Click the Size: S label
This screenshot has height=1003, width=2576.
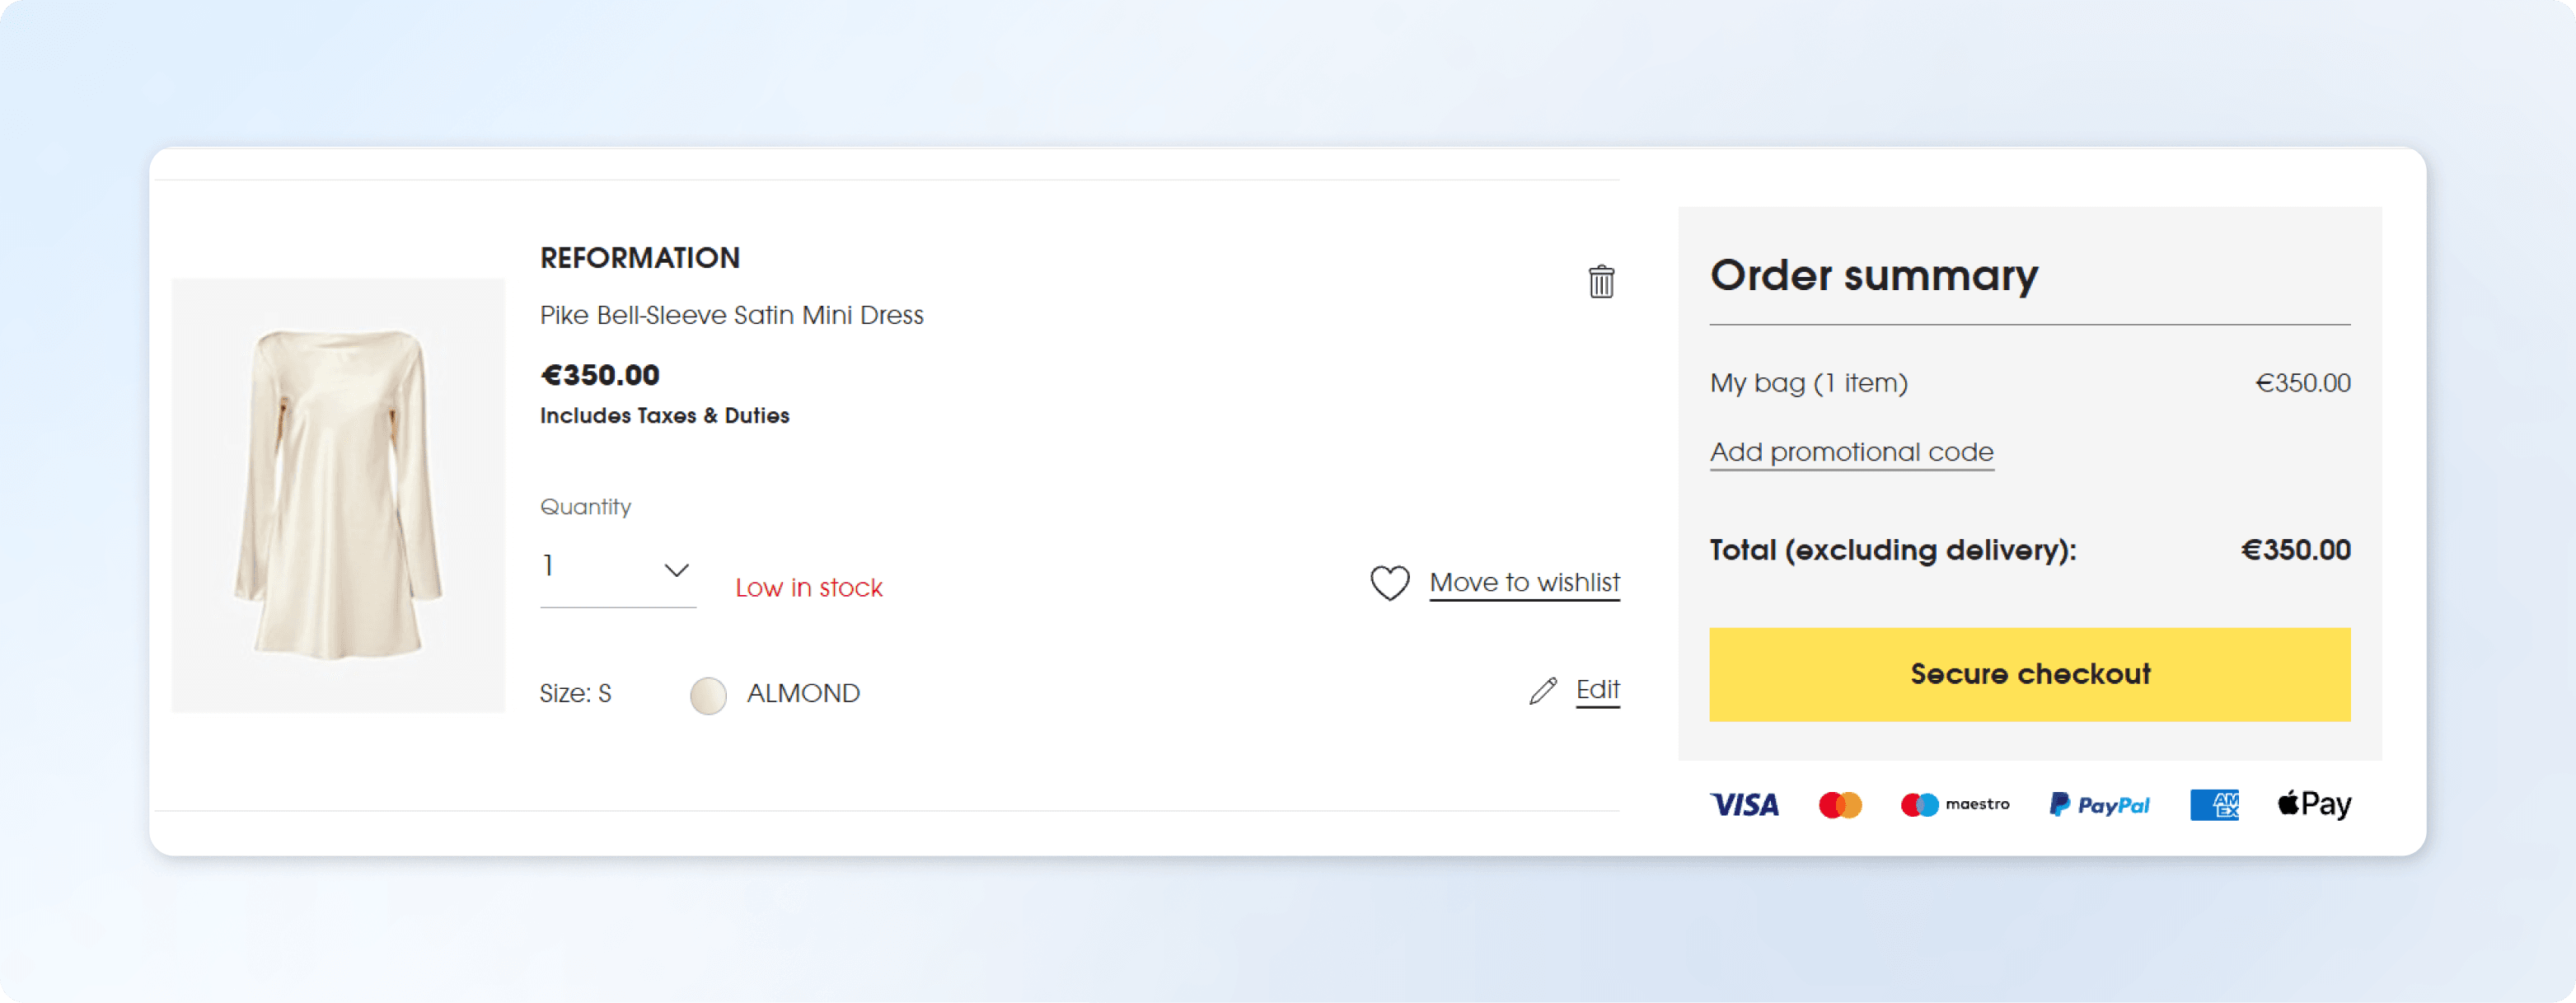click(x=575, y=694)
